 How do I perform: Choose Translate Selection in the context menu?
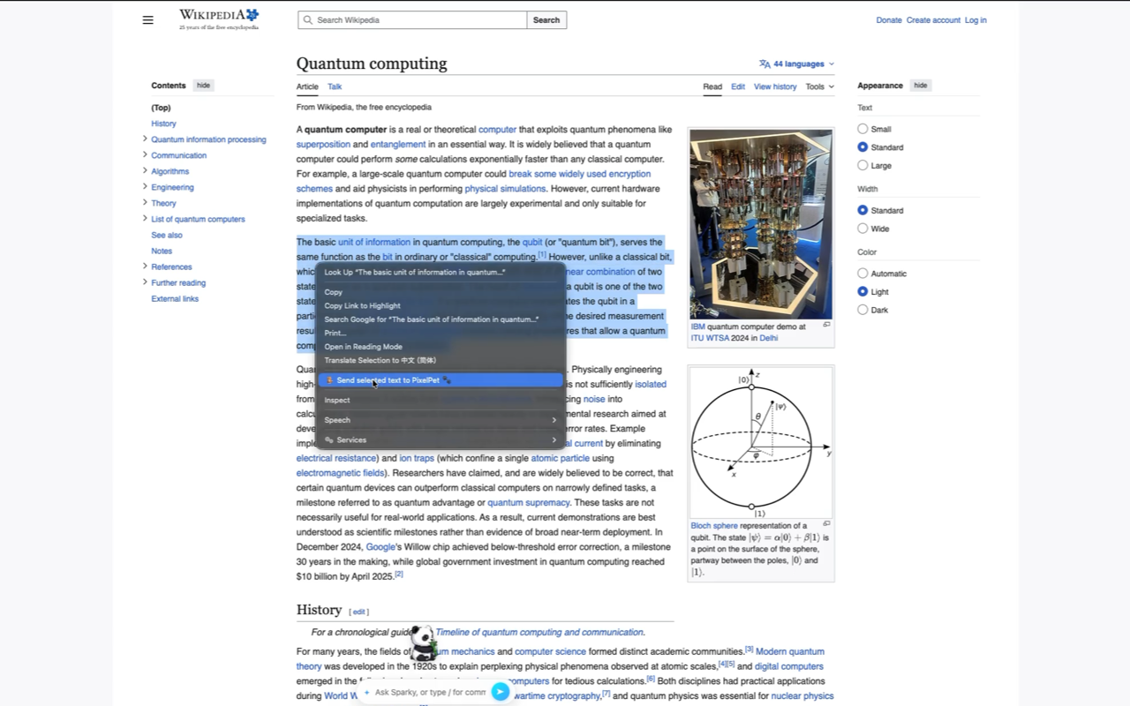441,360
